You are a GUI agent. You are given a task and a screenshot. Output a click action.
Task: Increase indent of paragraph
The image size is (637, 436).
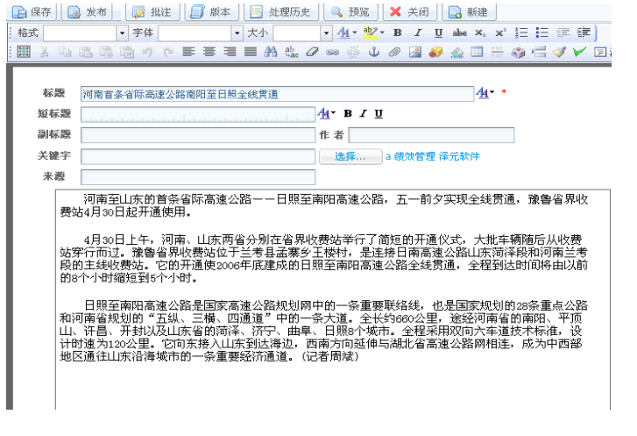tap(584, 33)
